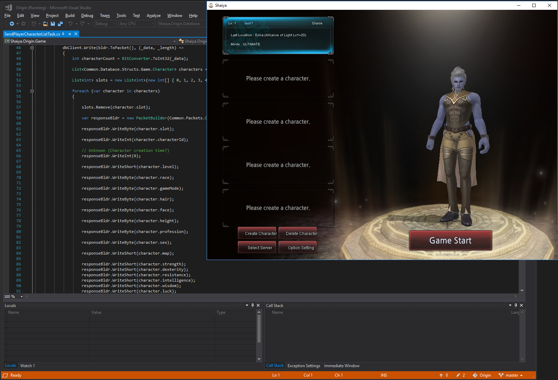The image size is (558, 380).
Task: Switch to the Exception Settings tab
Action: point(304,366)
